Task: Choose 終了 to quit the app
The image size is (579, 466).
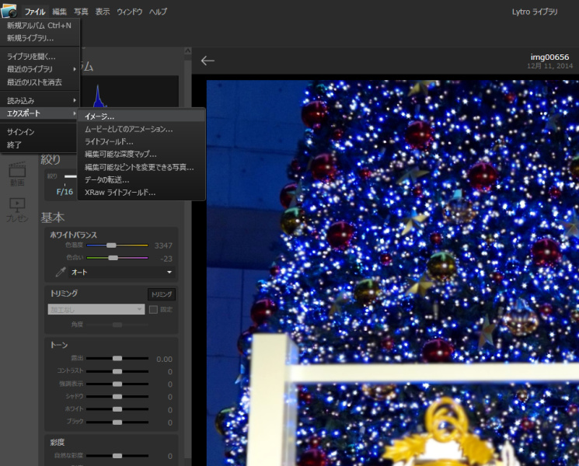Action: [40, 144]
